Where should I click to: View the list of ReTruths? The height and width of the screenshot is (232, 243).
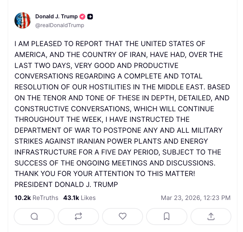click(x=45, y=198)
